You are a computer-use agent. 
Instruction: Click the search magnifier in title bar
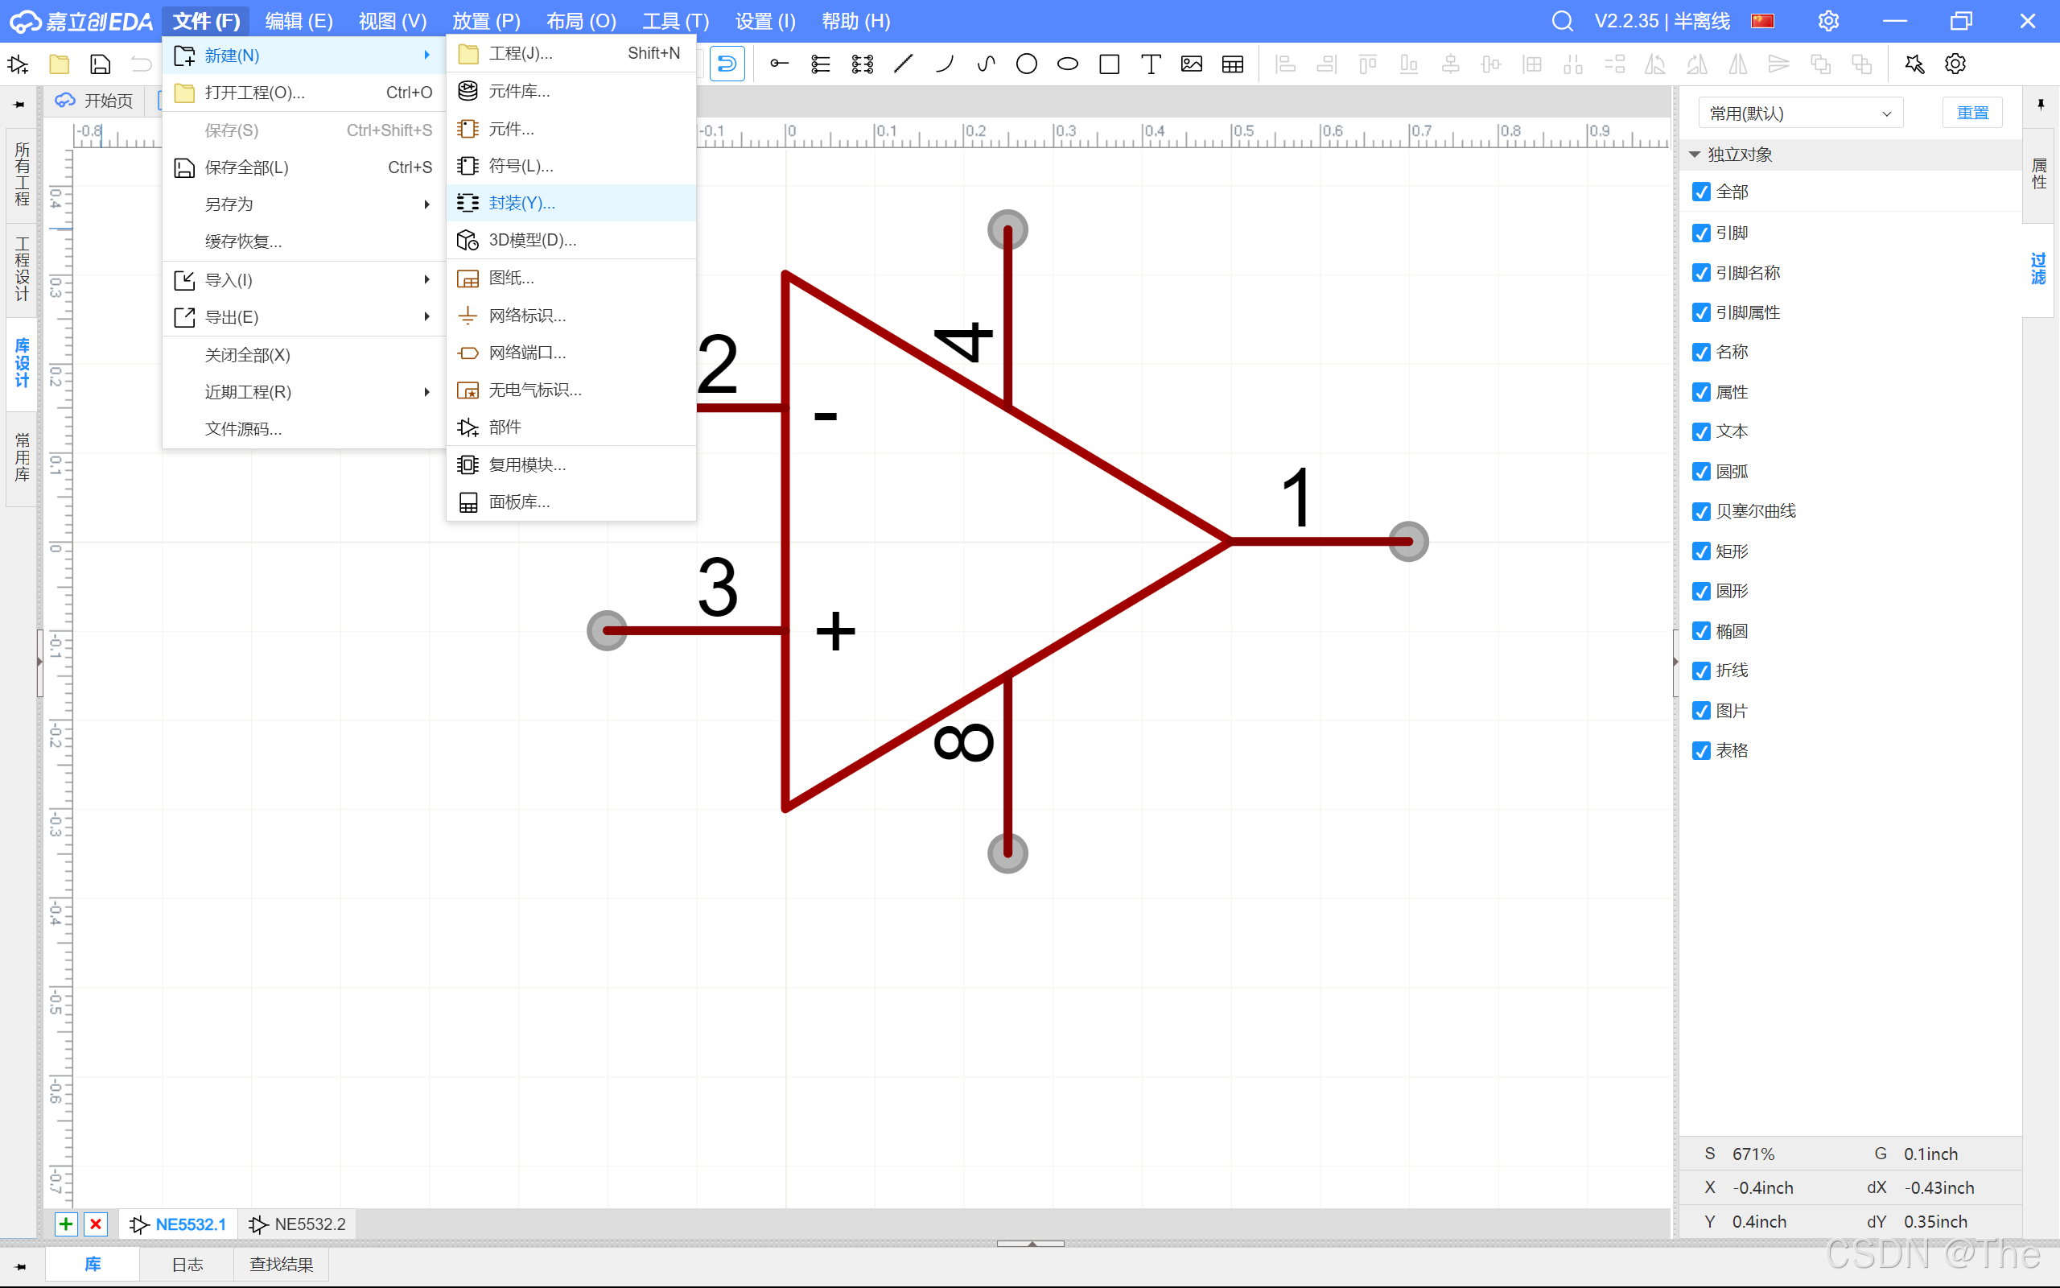coord(1562,21)
